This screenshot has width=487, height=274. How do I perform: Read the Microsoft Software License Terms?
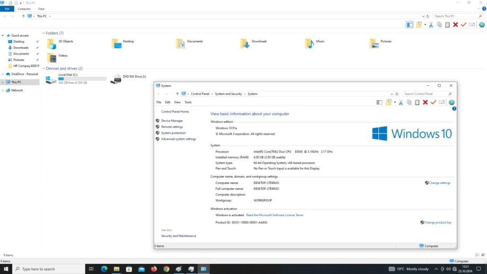275,215
